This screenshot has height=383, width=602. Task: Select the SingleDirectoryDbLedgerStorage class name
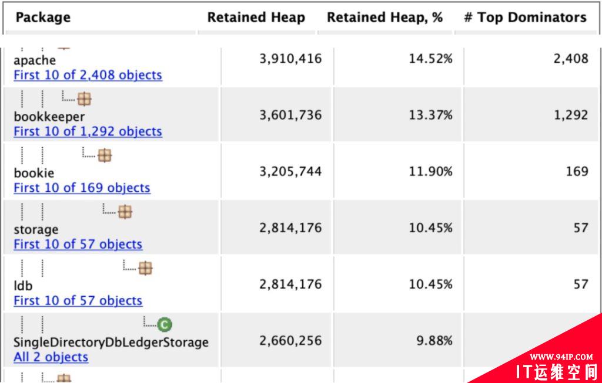[111, 343]
